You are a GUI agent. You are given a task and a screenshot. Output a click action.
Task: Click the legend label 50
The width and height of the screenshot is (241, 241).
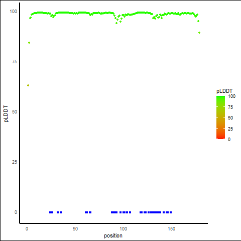point(230,118)
